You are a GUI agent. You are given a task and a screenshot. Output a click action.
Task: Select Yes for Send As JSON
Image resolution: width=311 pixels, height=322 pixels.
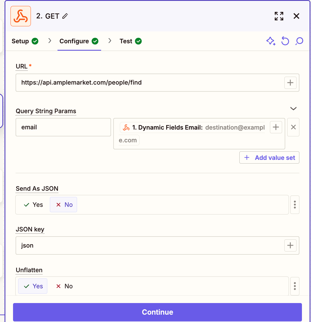coord(34,205)
